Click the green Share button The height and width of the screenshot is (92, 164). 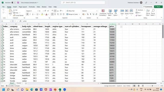coord(158,7)
